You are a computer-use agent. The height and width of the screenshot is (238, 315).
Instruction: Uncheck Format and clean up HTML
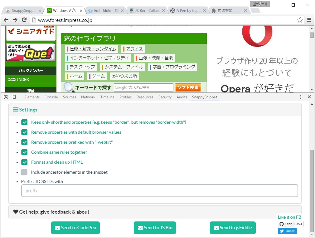point(24,162)
